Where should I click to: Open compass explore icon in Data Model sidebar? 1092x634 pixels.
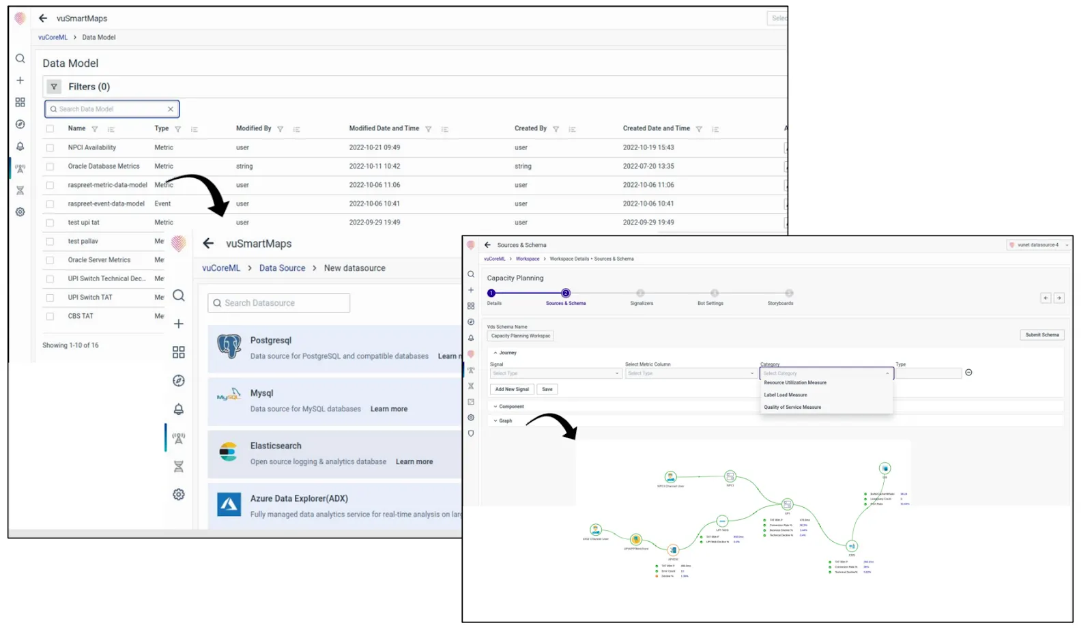[20, 124]
